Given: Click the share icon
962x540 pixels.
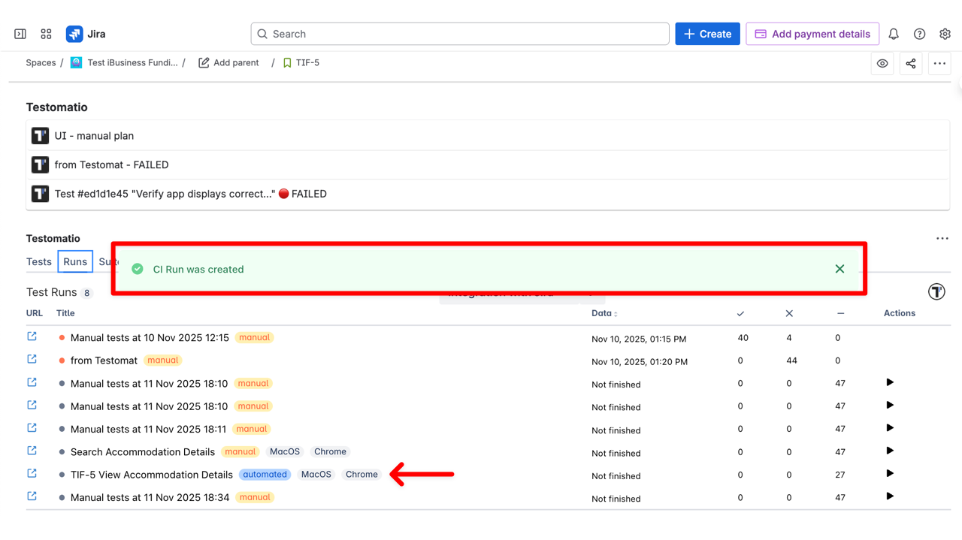Looking at the screenshot, I should (911, 64).
